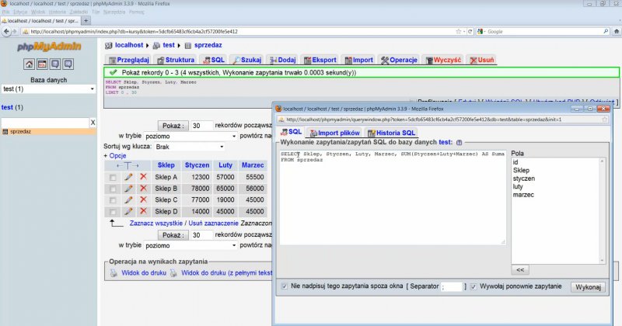Click the help icon next to database test
Image resolution: width=622 pixels, height=326 pixels.
tap(460, 143)
